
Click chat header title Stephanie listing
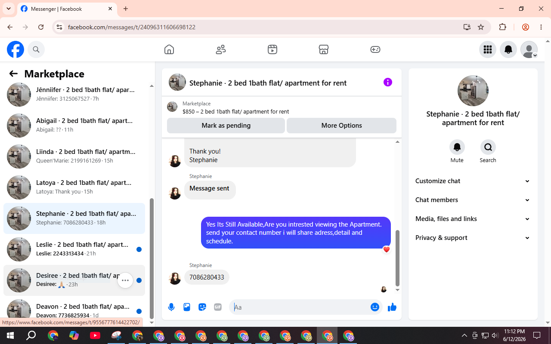point(268,83)
